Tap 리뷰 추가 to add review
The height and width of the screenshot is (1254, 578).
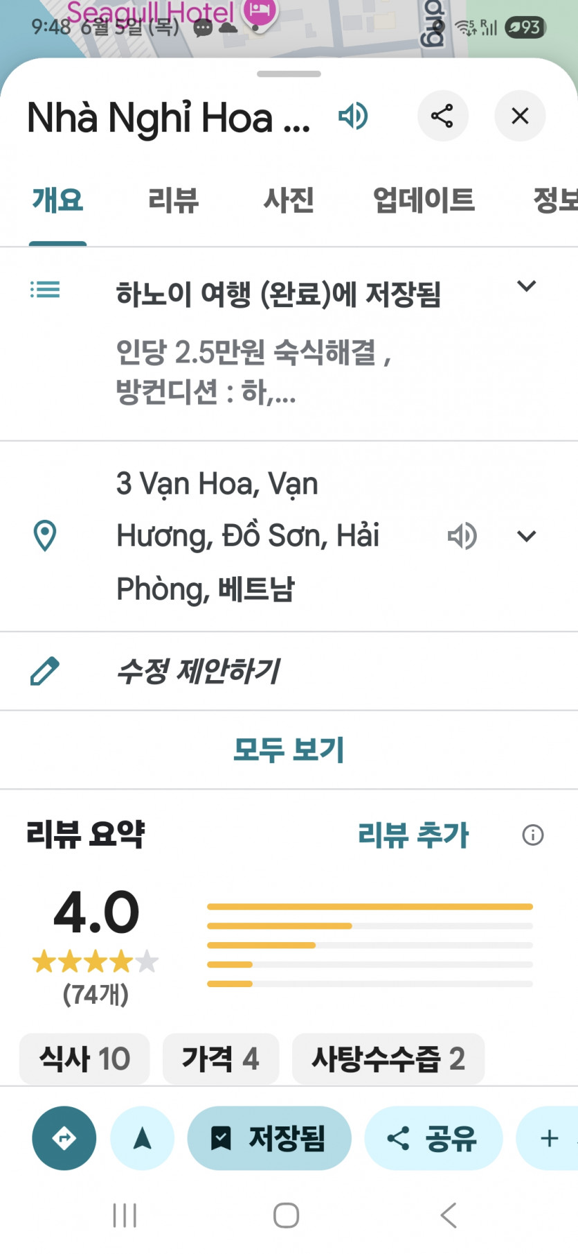click(413, 835)
